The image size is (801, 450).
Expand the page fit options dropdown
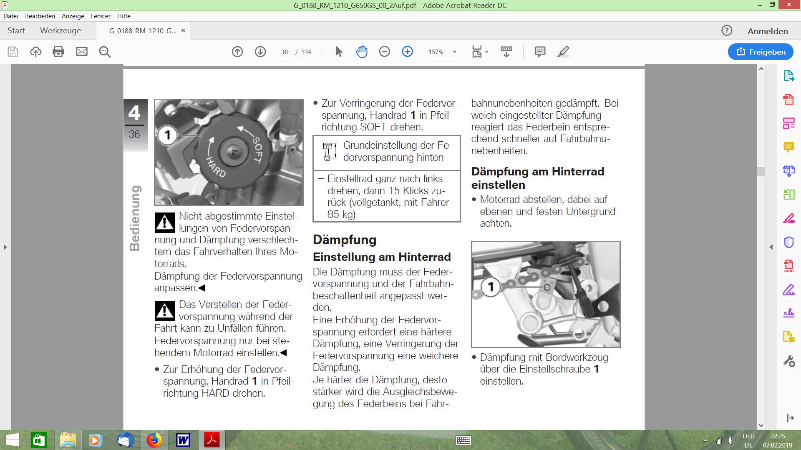487,52
